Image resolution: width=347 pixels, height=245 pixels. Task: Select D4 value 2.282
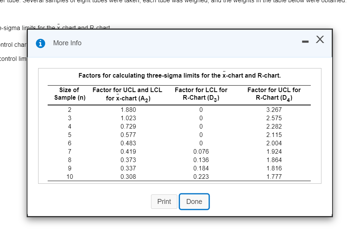(x=274, y=126)
